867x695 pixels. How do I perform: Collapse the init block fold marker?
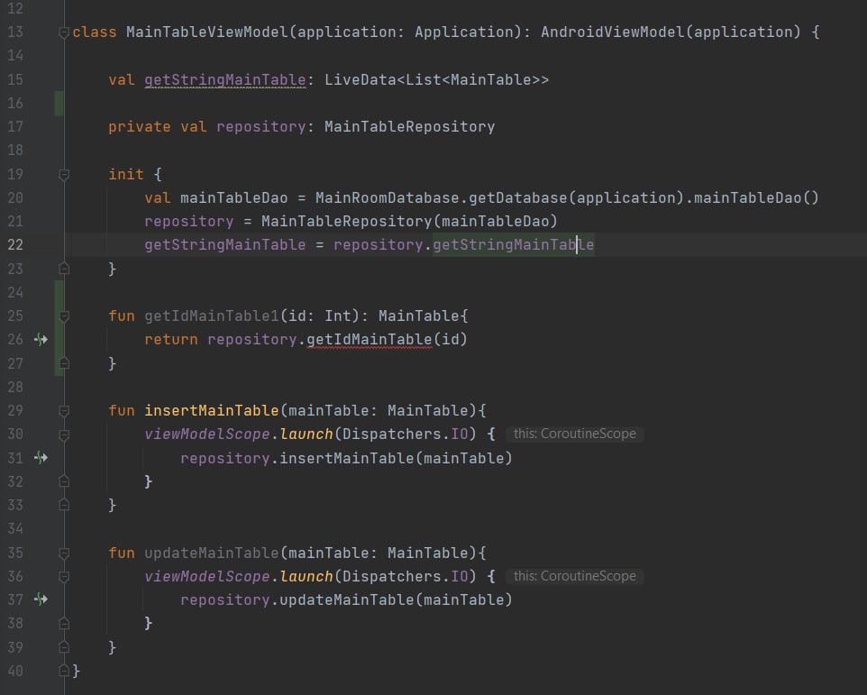pyautogui.click(x=64, y=175)
